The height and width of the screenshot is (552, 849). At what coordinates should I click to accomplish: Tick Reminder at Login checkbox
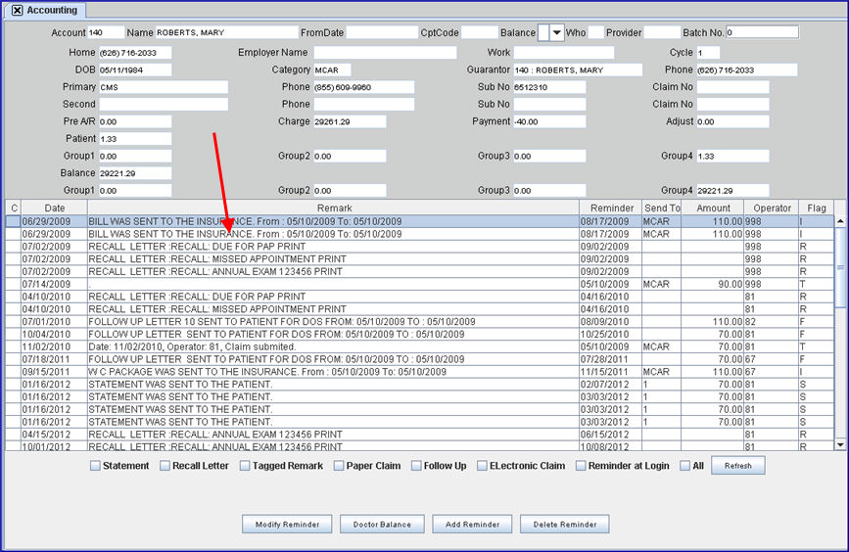(x=581, y=466)
